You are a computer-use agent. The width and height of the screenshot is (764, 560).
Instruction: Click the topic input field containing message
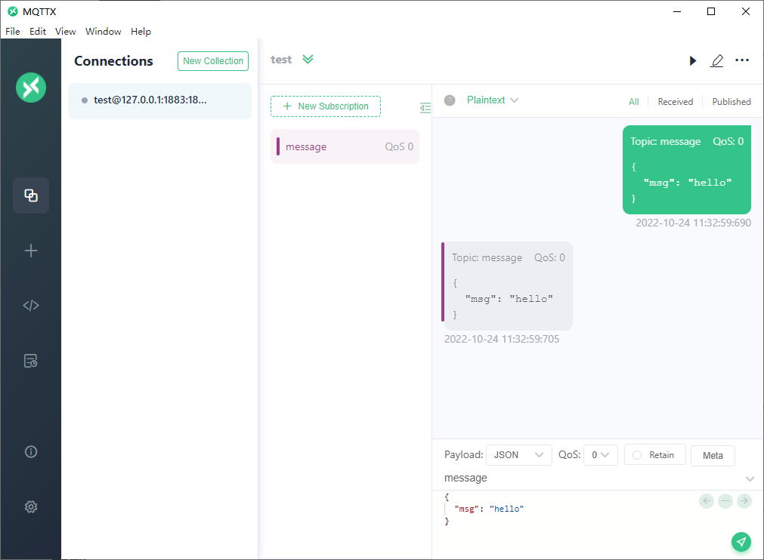click(x=592, y=478)
